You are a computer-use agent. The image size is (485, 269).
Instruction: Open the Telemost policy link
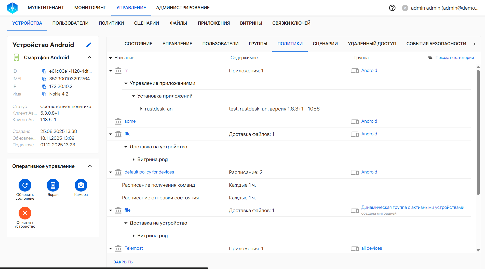pos(133,248)
